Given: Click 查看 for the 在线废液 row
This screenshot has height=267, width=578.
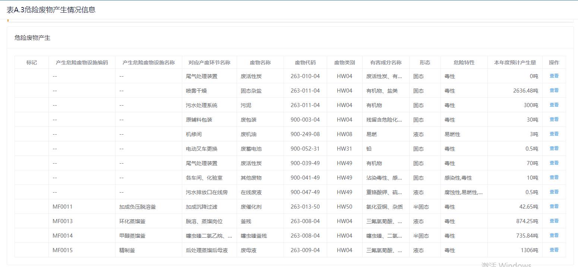Looking at the screenshot, I should pyautogui.click(x=554, y=192).
